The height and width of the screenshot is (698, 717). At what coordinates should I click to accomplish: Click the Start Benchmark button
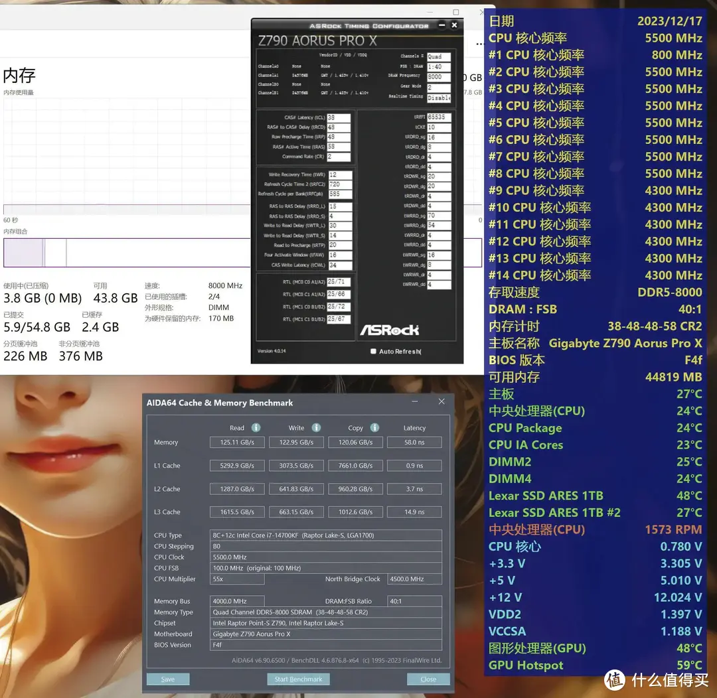point(298,679)
